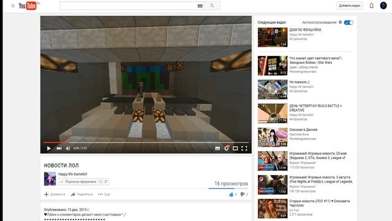Open Не повезло video thumbnail

point(273,90)
